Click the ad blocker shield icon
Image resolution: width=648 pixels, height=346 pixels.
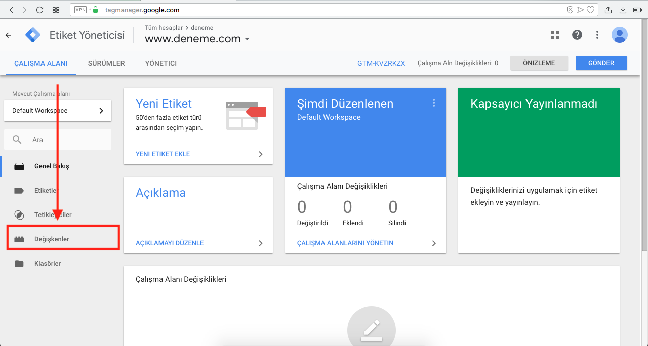tap(570, 10)
